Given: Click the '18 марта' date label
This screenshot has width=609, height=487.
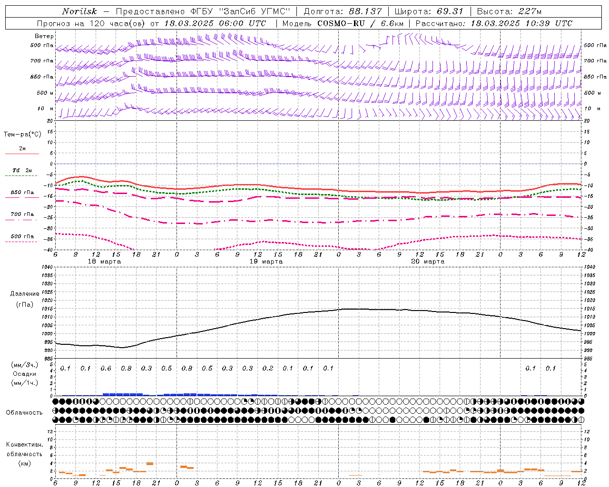Looking at the screenshot, I should pyautogui.click(x=104, y=262).
